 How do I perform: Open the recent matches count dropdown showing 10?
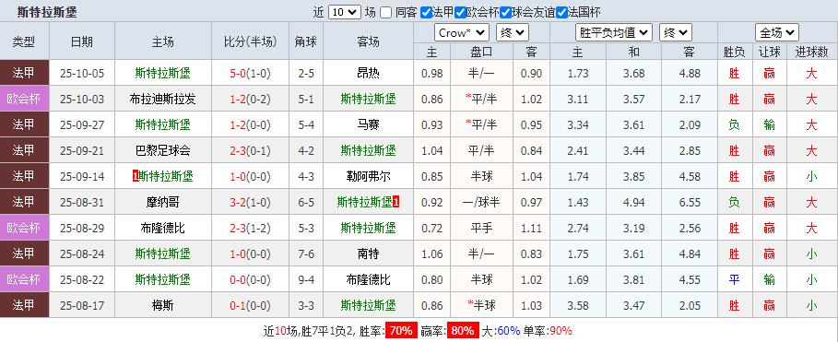point(344,12)
